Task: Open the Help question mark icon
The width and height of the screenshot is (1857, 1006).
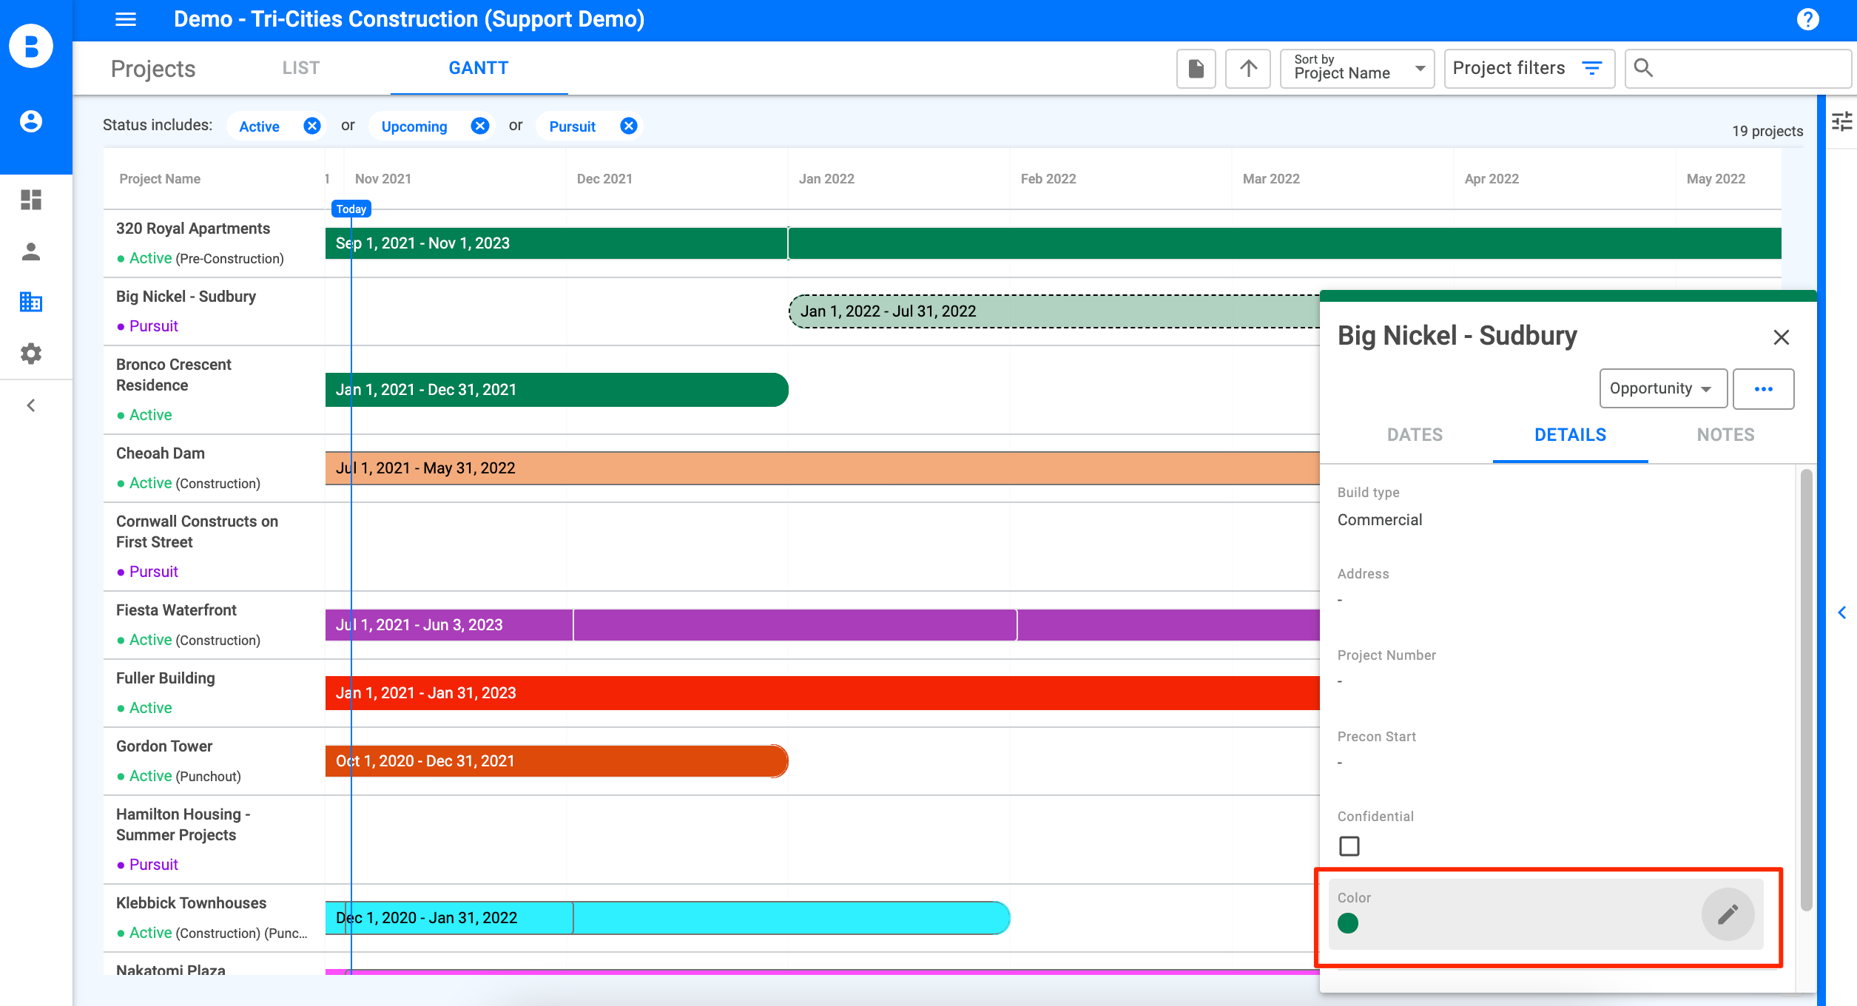Action: 1807,18
